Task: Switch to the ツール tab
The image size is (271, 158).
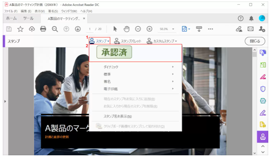Action: pos(28,18)
